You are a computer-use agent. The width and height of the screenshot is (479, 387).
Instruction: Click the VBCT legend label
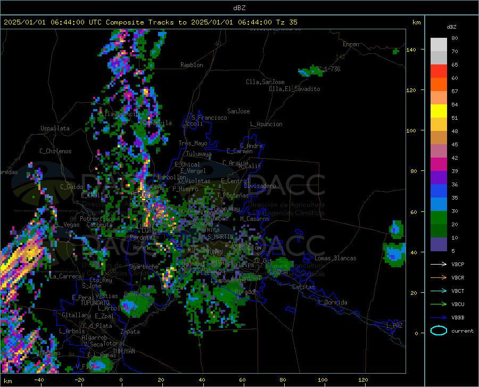[x=458, y=291]
